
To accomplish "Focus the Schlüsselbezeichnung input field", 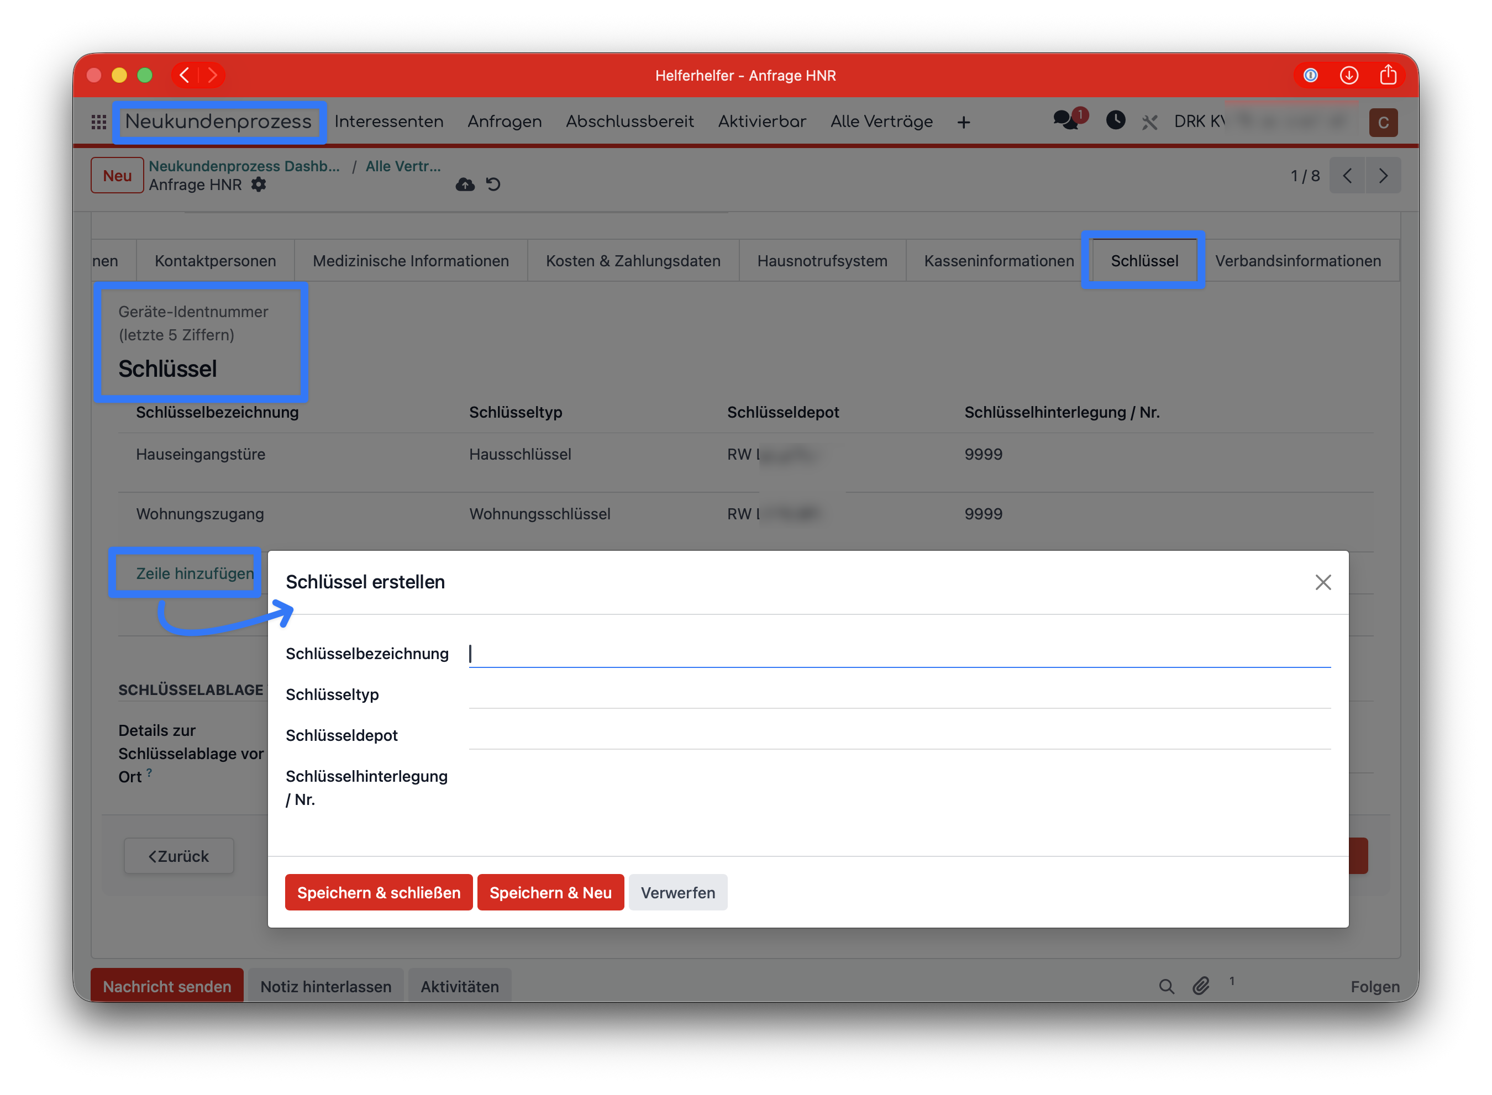I will (900, 654).
